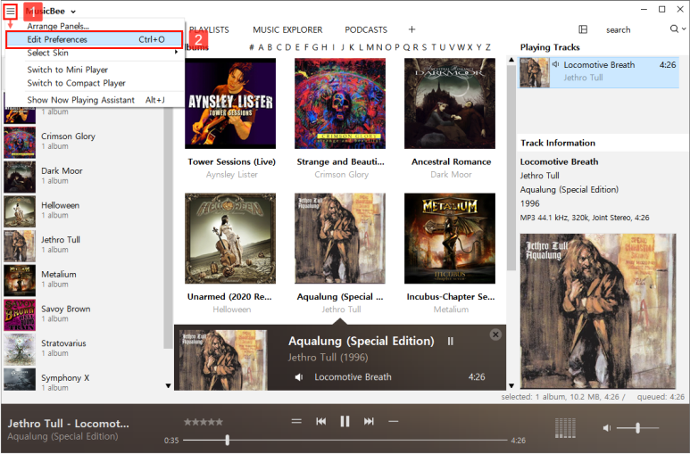Open Incubus-Chapter Seven album cover

point(450,238)
